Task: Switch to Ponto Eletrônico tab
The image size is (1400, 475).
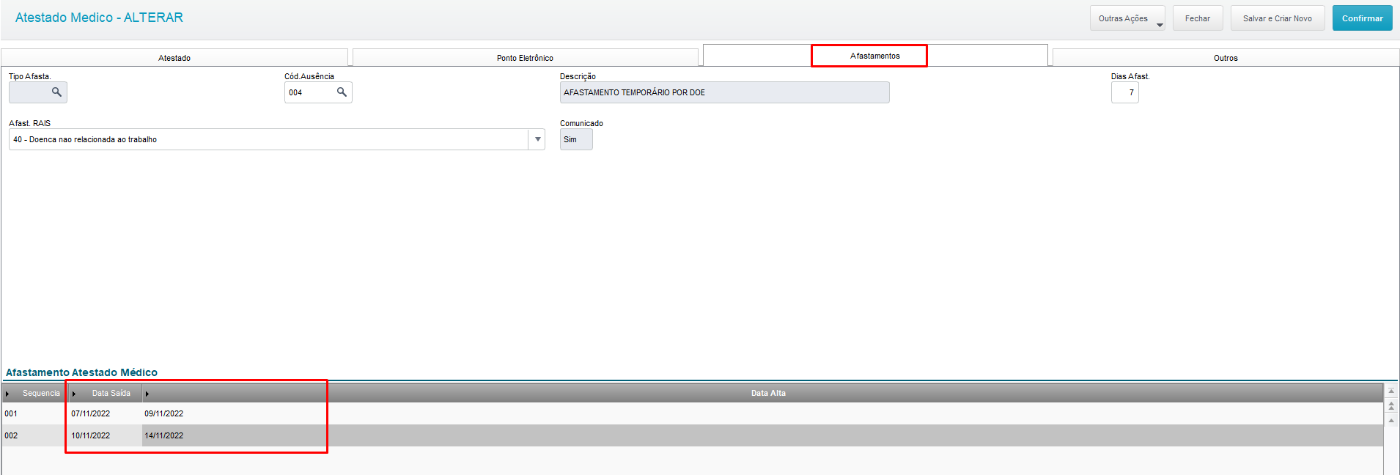Action: pyautogui.click(x=525, y=58)
